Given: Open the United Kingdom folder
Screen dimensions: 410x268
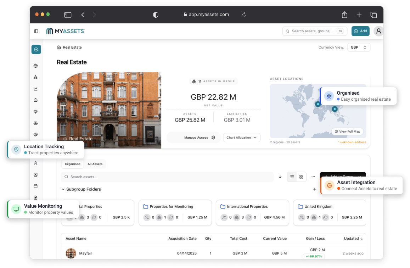Looking at the screenshot, I should coord(330,213).
